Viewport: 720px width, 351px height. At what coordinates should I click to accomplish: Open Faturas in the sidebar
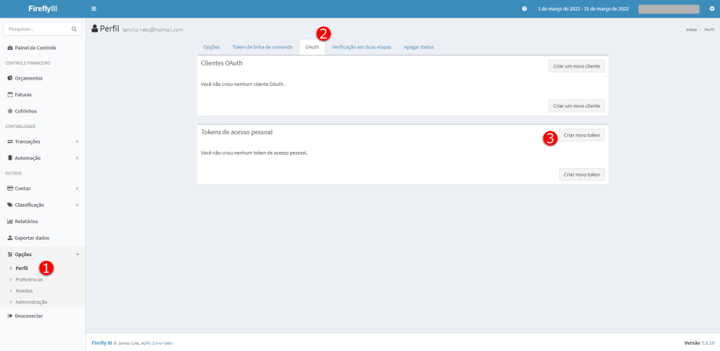pos(23,94)
